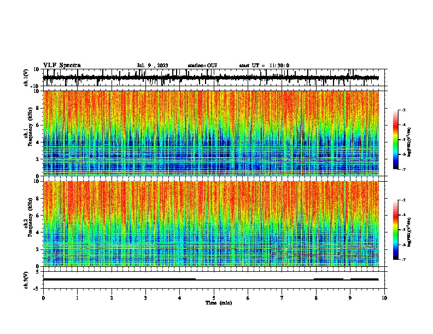Click time axis tick label "0"
The height and width of the screenshot is (334, 433).
(x=43, y=298)
